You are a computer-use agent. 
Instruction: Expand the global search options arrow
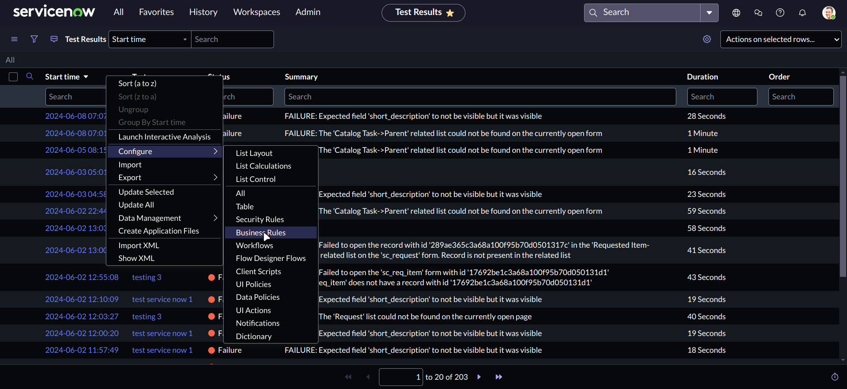coord(709,13)
